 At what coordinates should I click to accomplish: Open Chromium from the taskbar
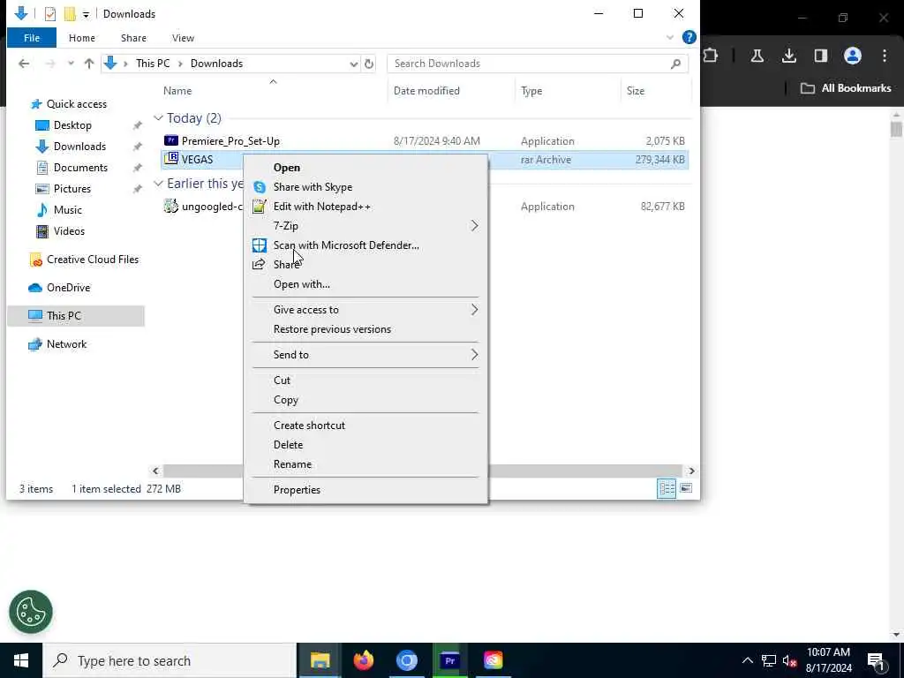pyautogui.click(x=406, y=660)
